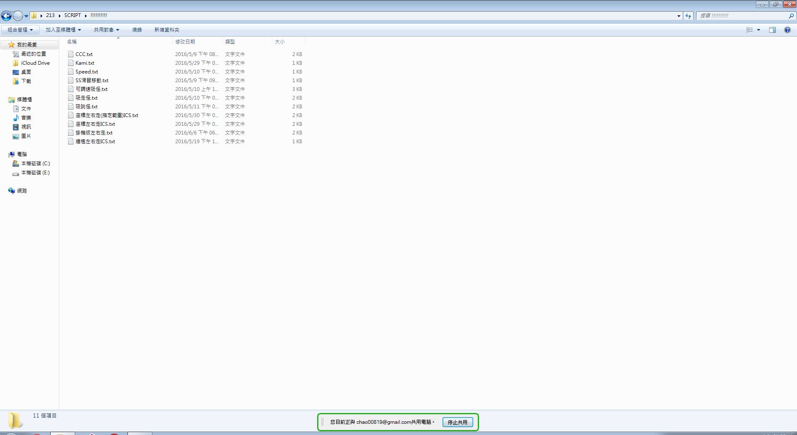Image resolution: width=797 pixels, height=435 pixels.
Task: Open 本機磁碟 (E:) drive icon
Action: 16,173
